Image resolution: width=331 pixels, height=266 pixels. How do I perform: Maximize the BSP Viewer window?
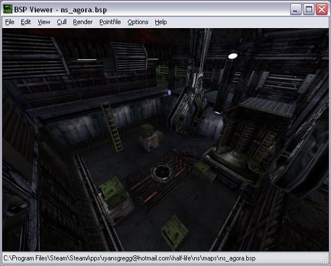[309, 10]
